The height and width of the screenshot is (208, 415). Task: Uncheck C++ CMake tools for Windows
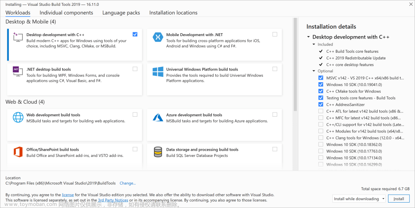click(x=321, y=91)
